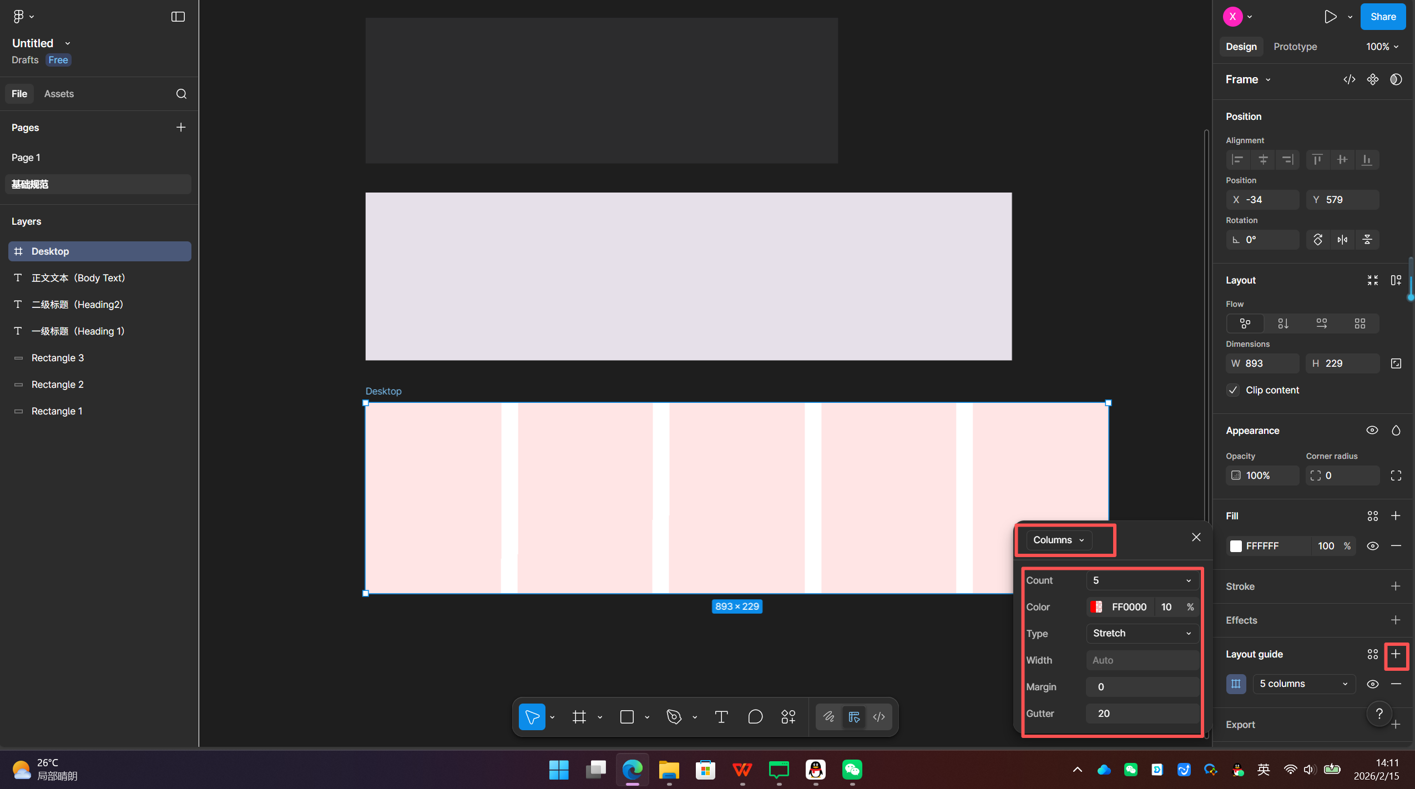Click the FF0000 grid color swatch

point(1096,607)
